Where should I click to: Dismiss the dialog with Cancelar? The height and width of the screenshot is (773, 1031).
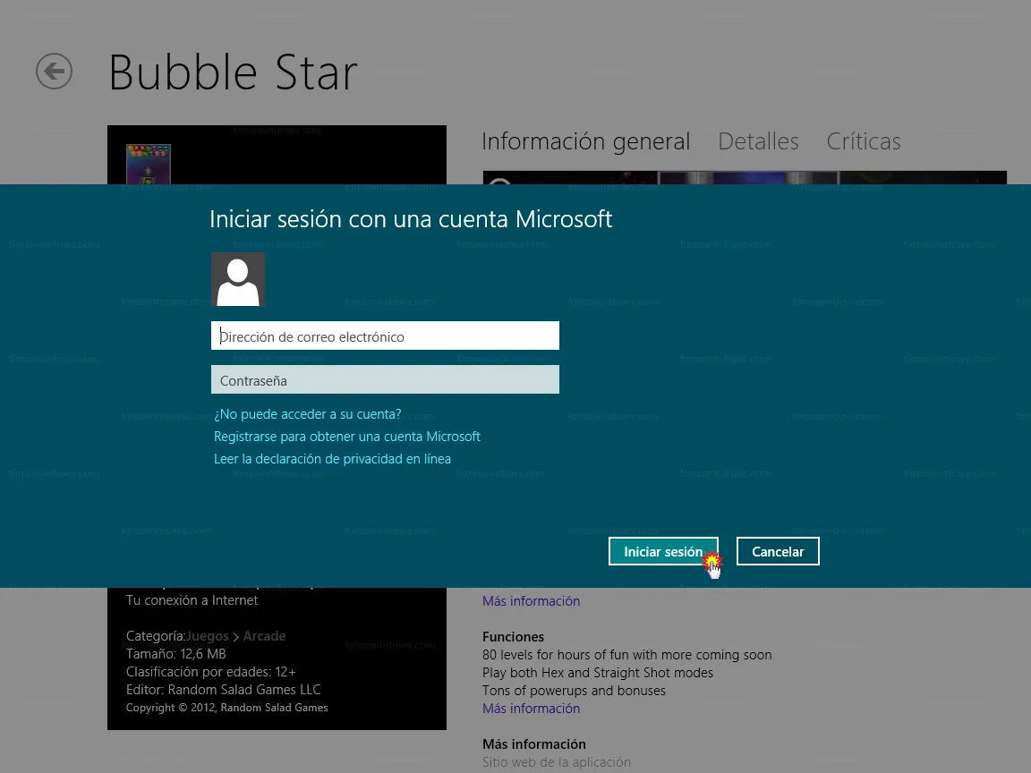point(778,551)
